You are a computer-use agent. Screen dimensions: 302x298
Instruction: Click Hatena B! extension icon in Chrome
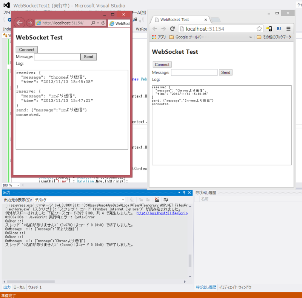click(x=279, y=29)
